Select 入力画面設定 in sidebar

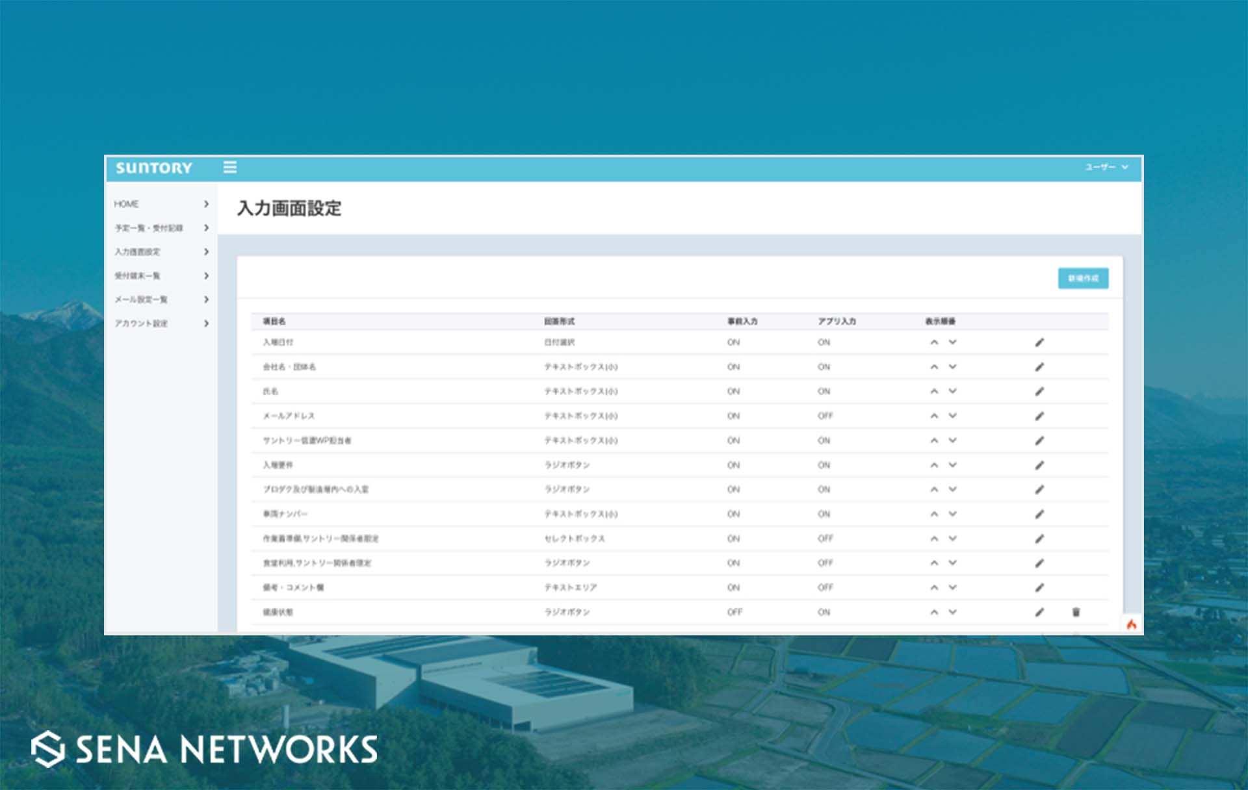pyautogui.click(x=137, y=252)
